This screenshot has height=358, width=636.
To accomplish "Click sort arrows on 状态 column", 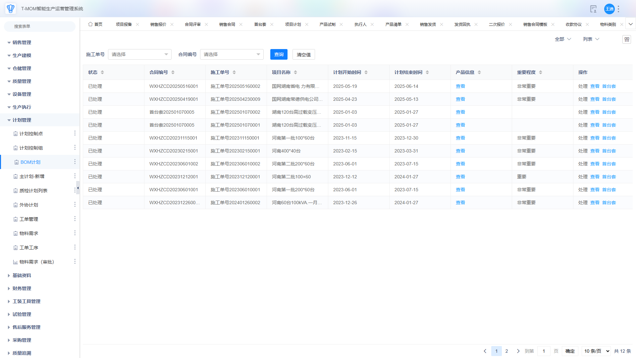I will pos(102,72).
